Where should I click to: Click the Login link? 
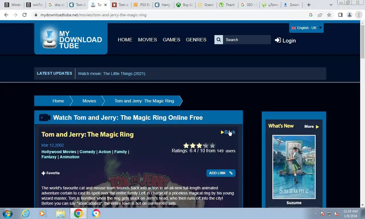coord(285,40)
